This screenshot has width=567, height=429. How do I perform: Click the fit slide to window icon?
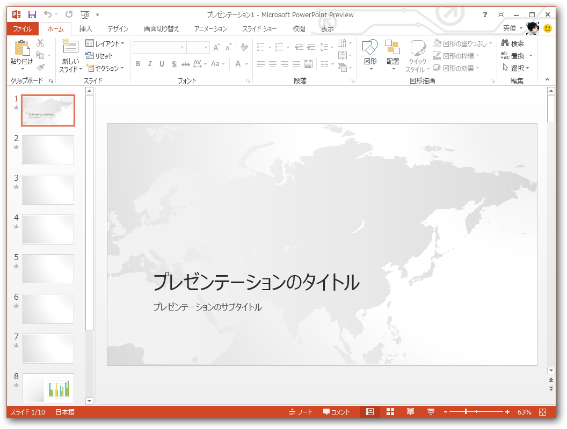[542, 412]
